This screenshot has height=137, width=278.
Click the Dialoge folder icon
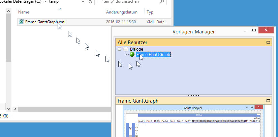(126, 49)
